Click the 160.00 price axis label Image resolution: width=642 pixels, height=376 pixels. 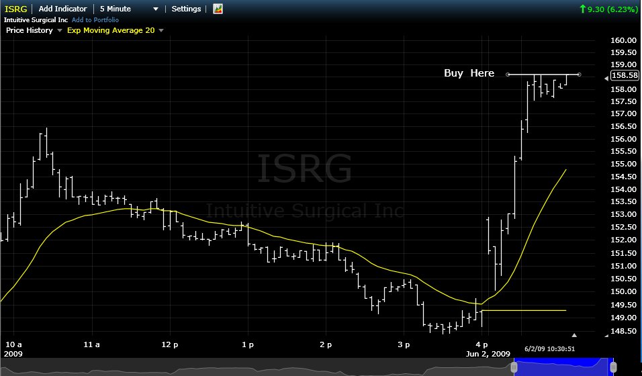(x=623, y=40)
